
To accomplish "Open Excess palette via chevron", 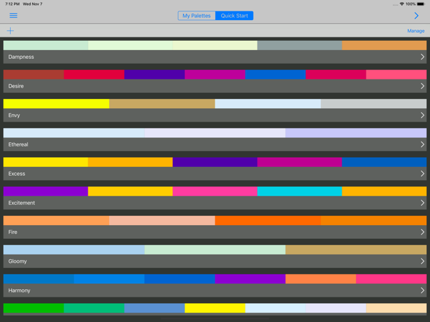I will tap(422, 174).
